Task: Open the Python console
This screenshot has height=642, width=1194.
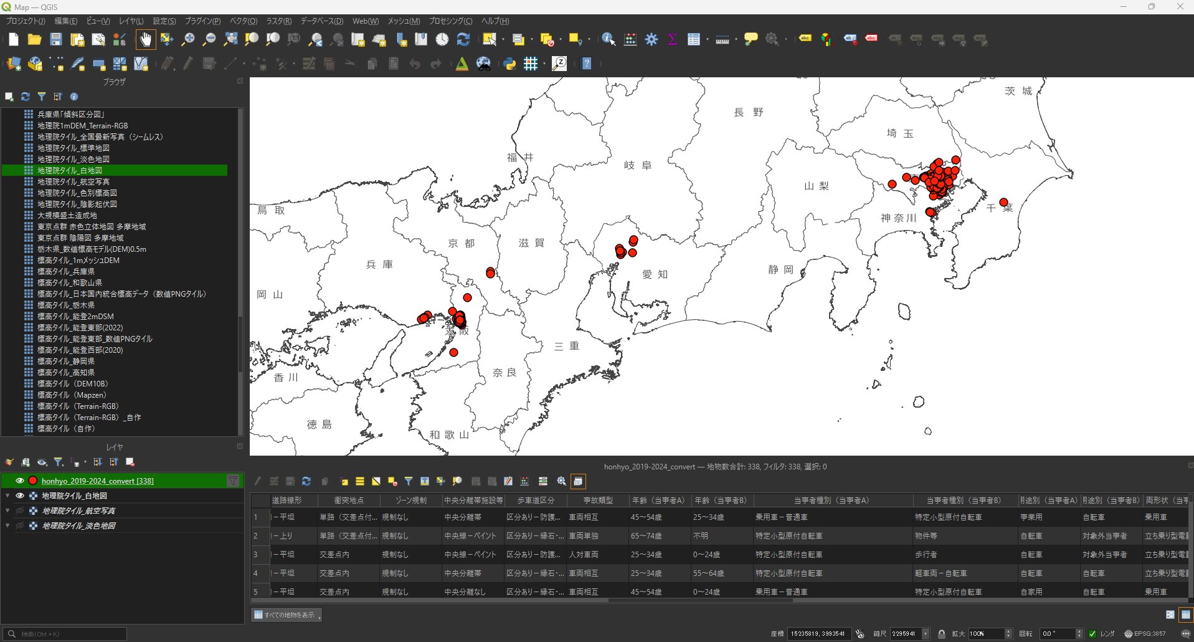Action: pyautogui.click(x=509, y=64)
